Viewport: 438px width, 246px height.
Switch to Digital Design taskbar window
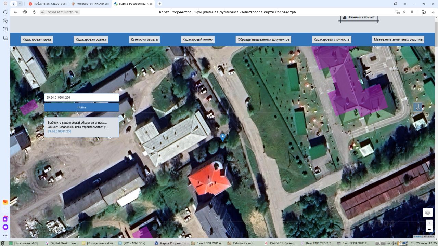(63, 243)
